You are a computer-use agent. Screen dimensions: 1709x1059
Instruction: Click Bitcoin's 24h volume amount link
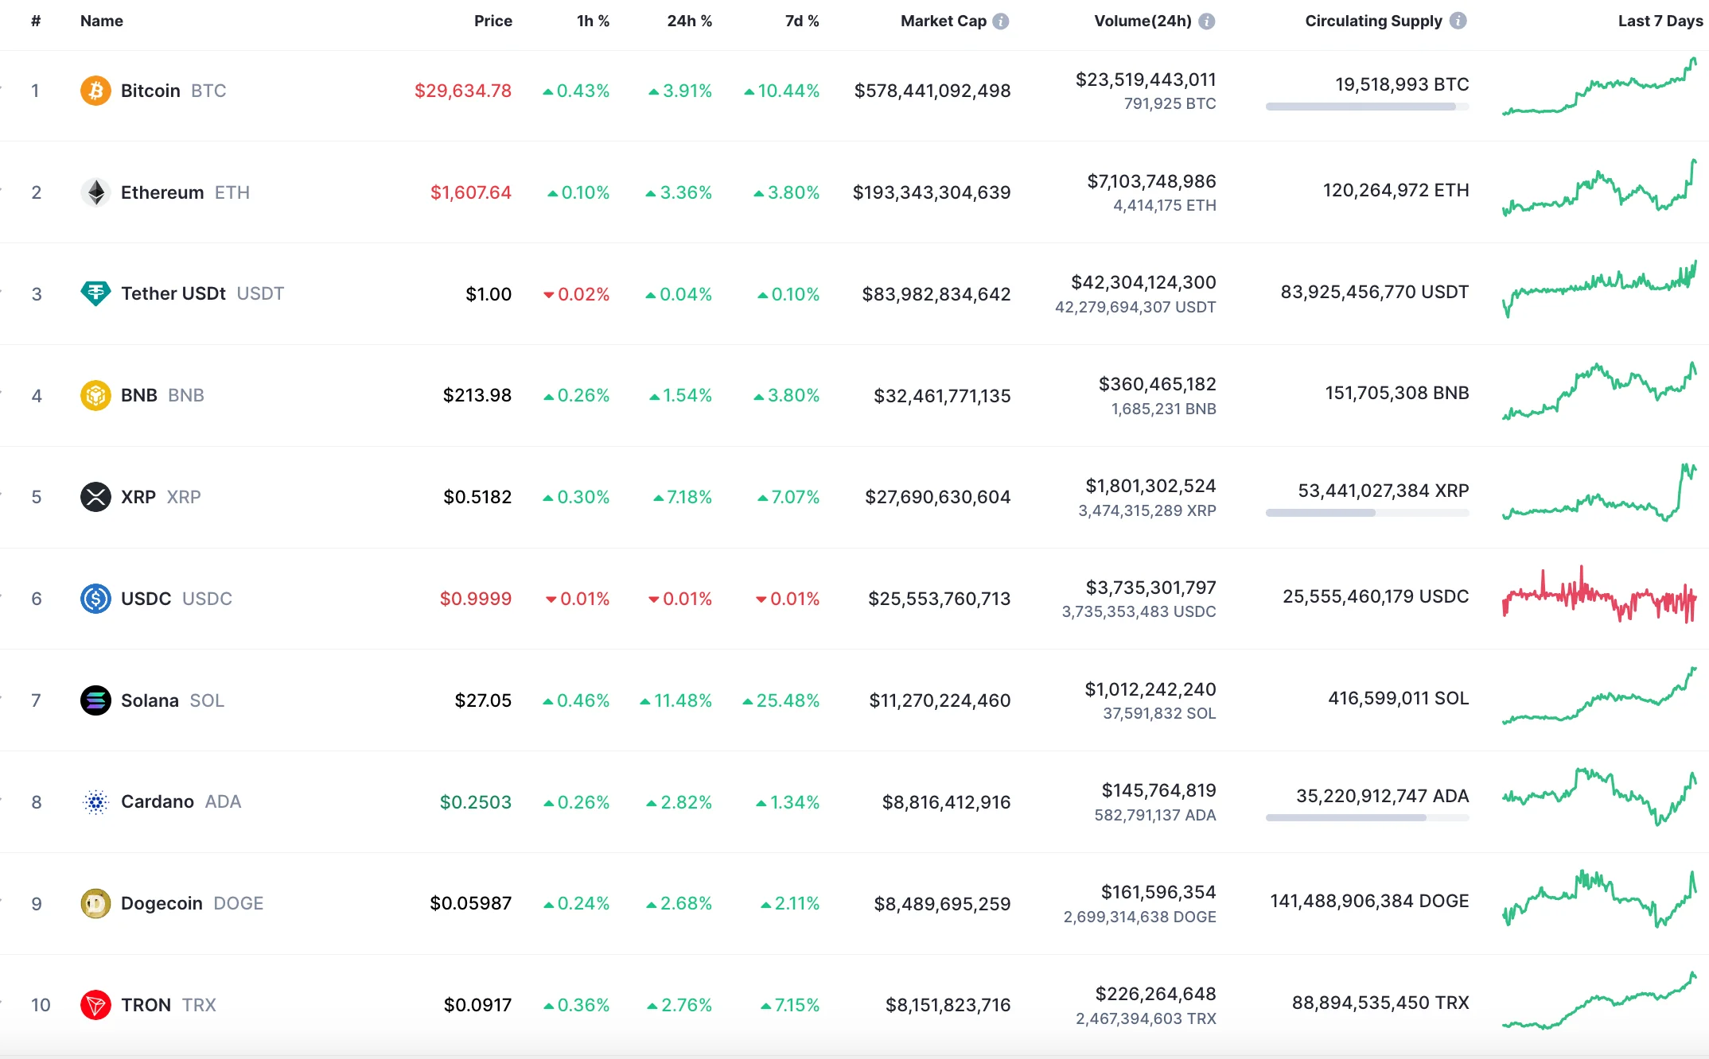click(x=1145, y=80)
